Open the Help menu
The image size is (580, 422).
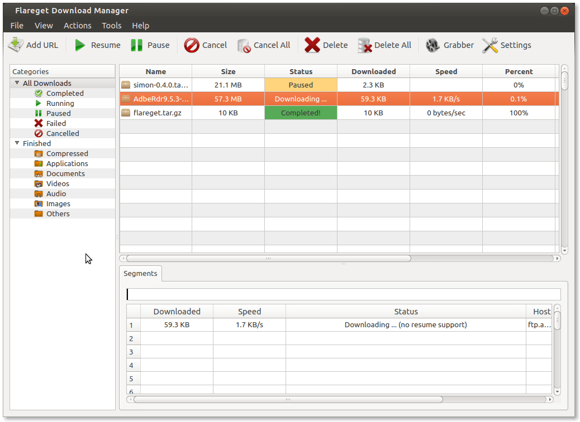141,26
